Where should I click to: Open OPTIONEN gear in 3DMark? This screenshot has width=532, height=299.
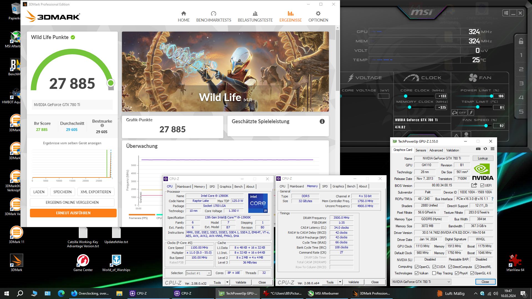[318, 17]
